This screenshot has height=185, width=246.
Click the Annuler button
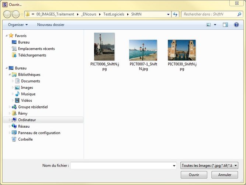[x=225, y=175]
